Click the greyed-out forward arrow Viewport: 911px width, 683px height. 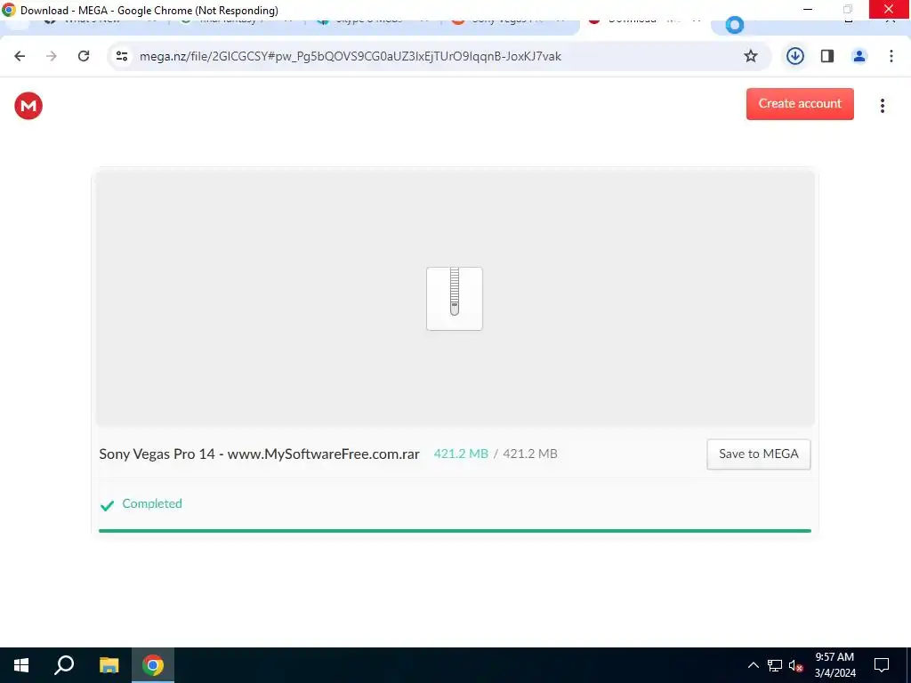click(x=52, y=56)
